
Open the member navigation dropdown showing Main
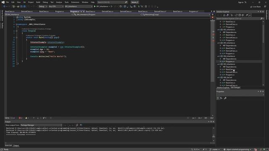tap(176, 15)
